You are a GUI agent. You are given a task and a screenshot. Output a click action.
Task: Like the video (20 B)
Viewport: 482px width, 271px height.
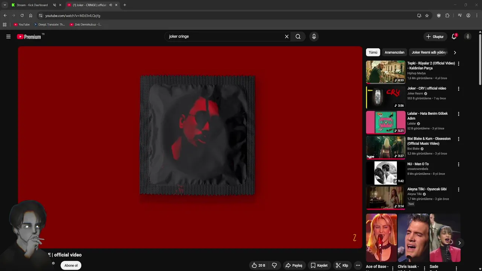pos(259,265)
